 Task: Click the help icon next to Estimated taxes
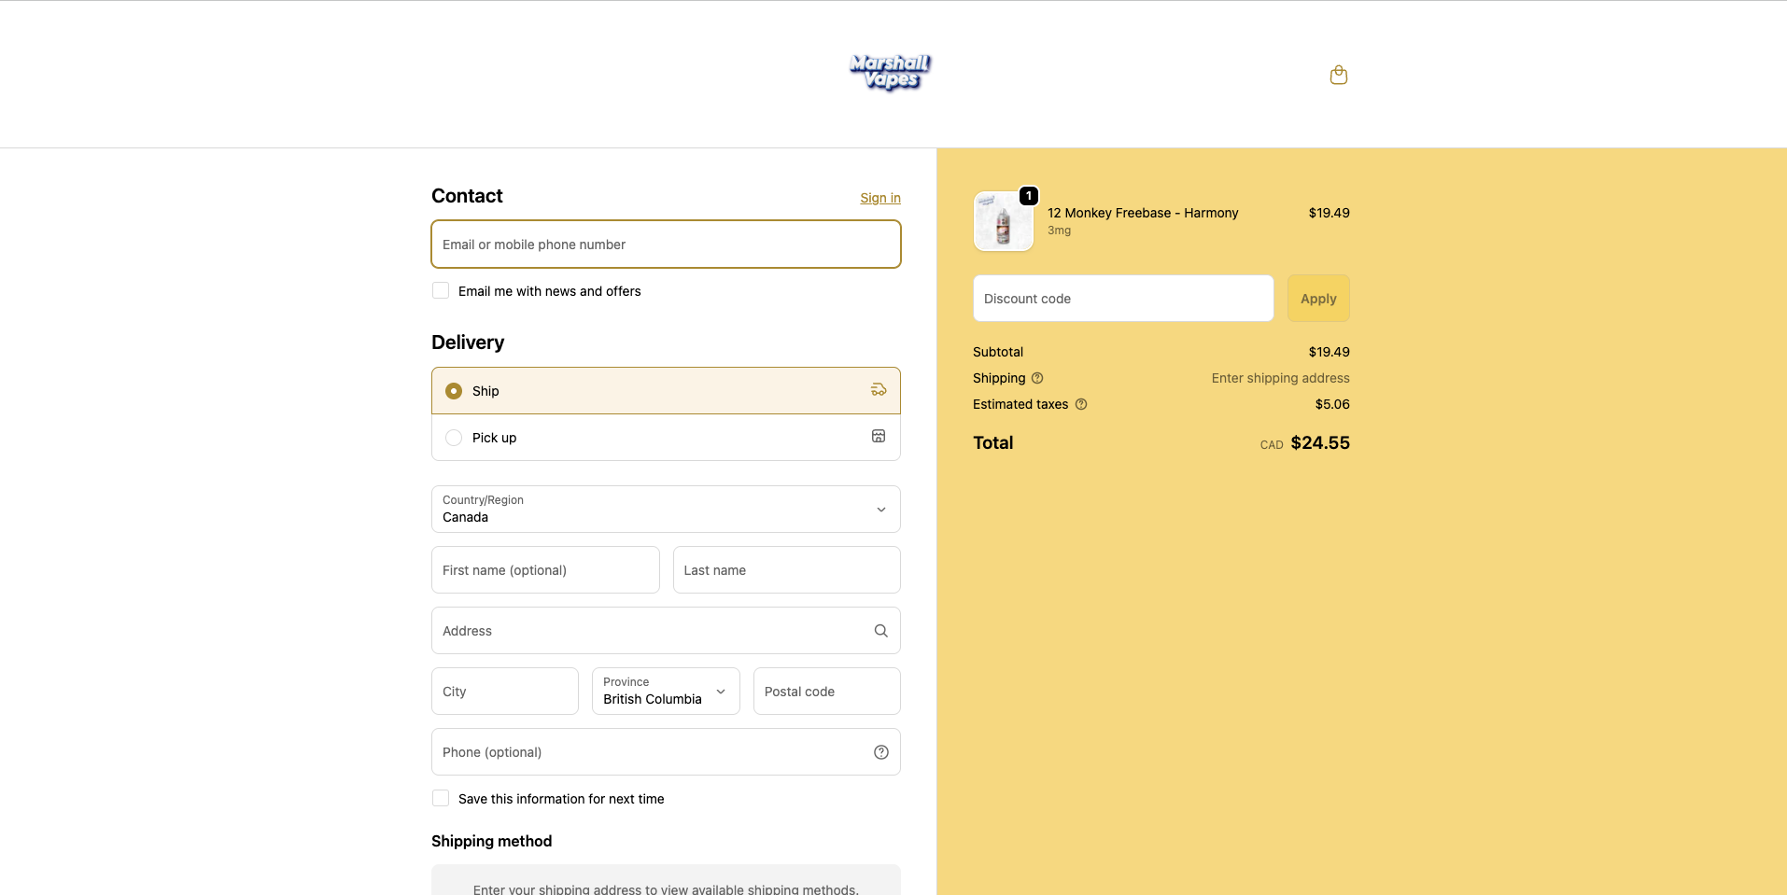click(x=1081, y=405)
